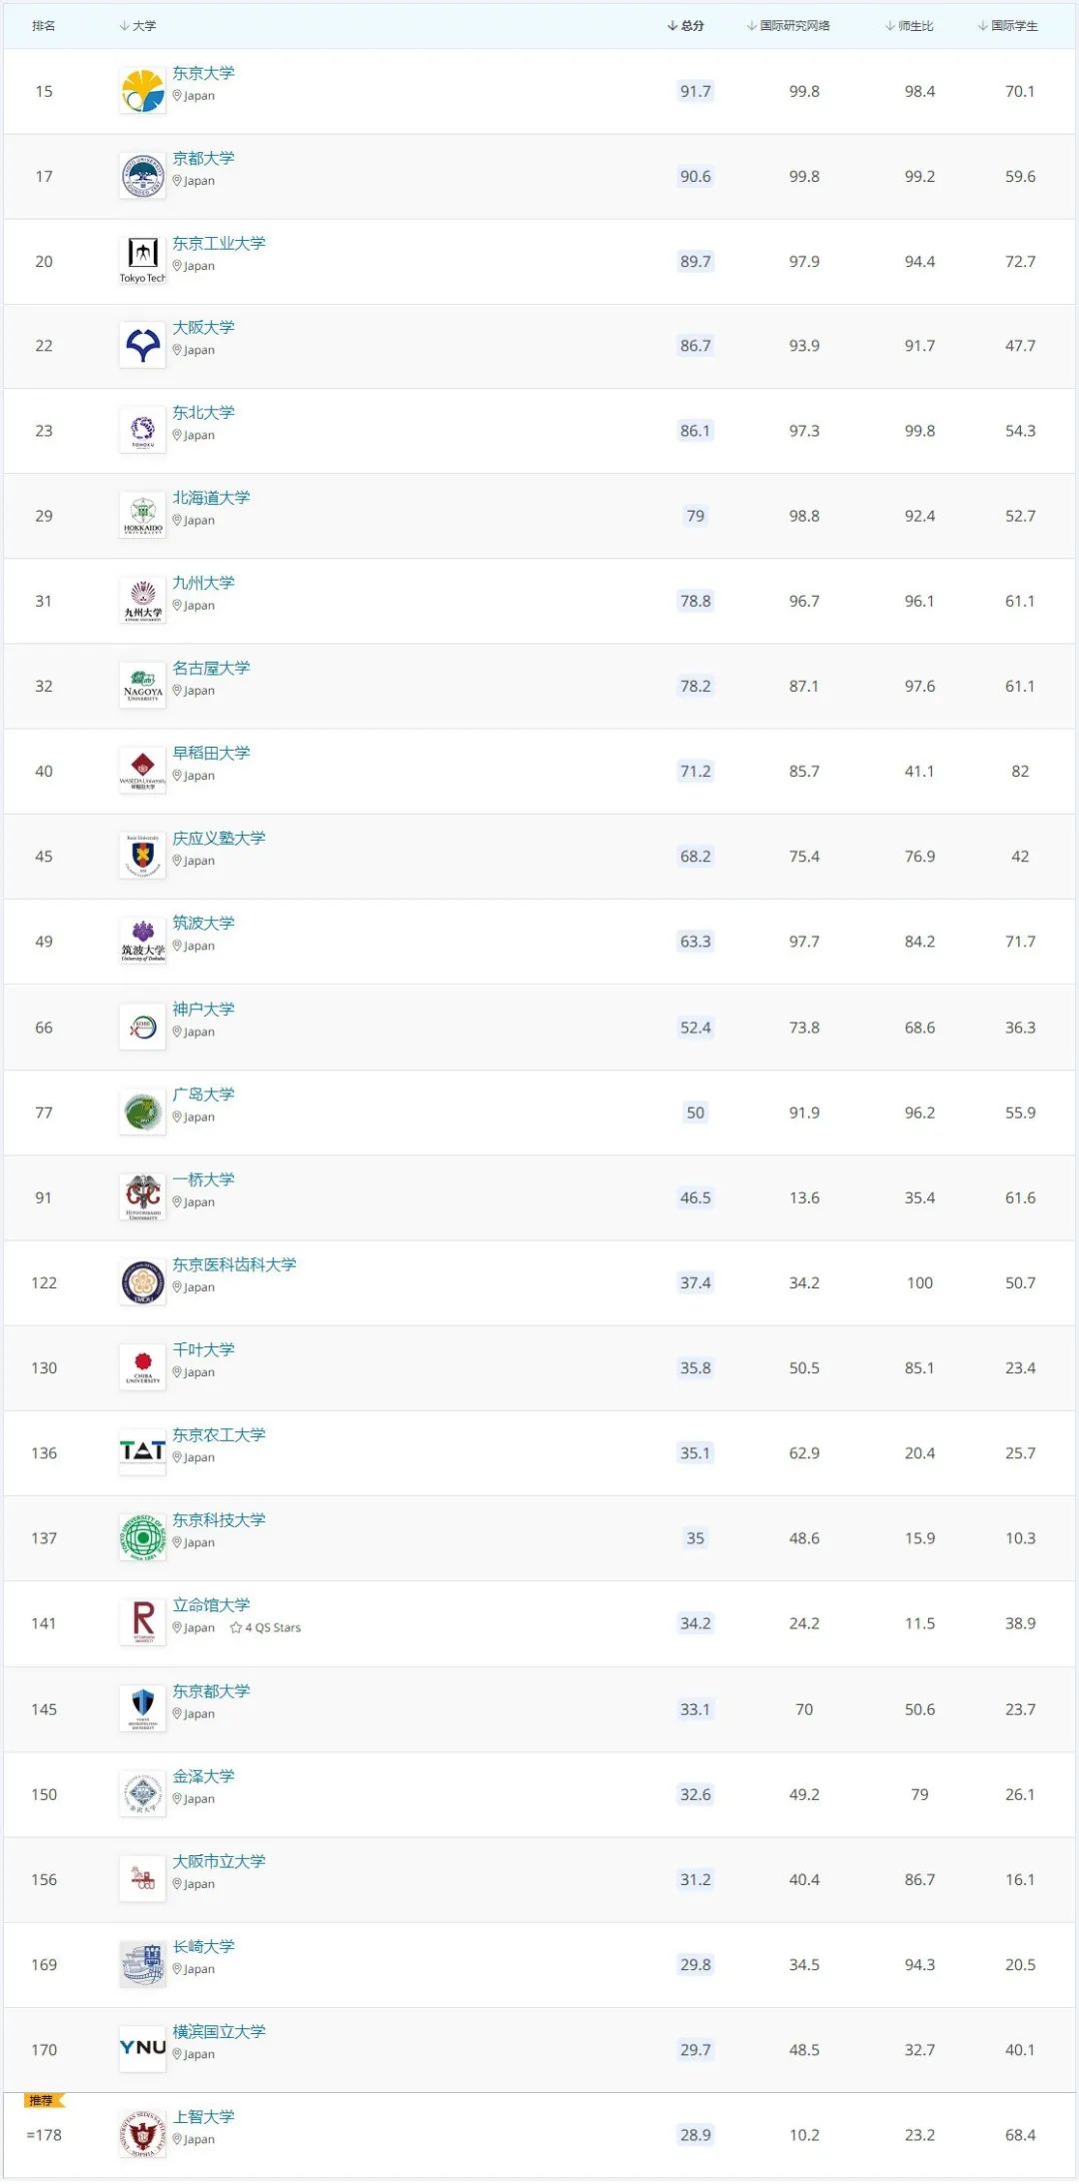Open the 庆应义塾大学 link

(219, 838)
